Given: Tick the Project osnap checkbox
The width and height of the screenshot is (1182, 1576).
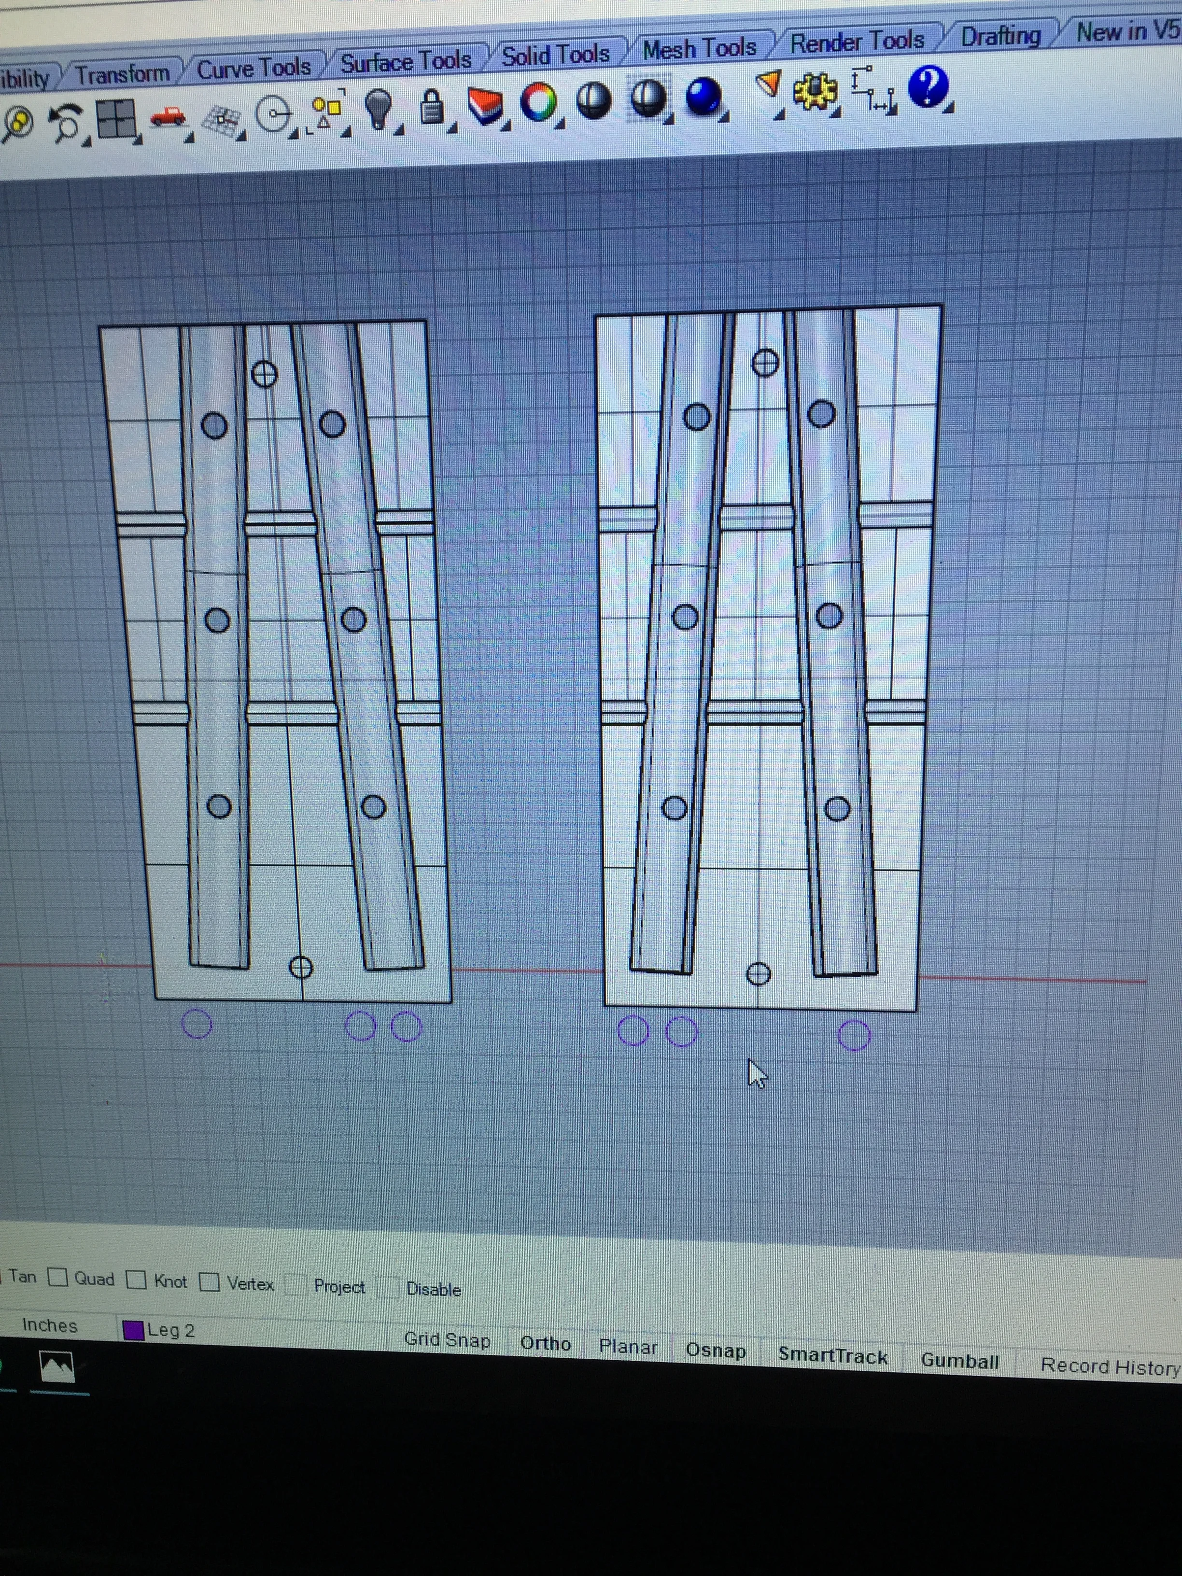Looking at the screenshot, I should 295,1284.
